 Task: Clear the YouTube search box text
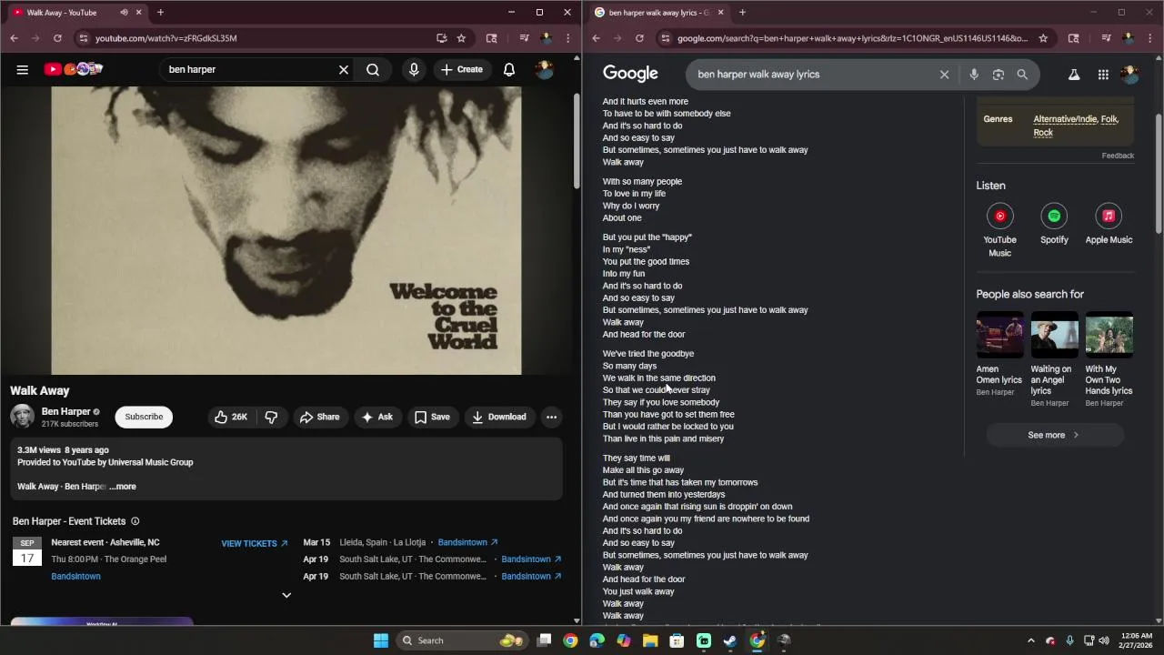344,69
